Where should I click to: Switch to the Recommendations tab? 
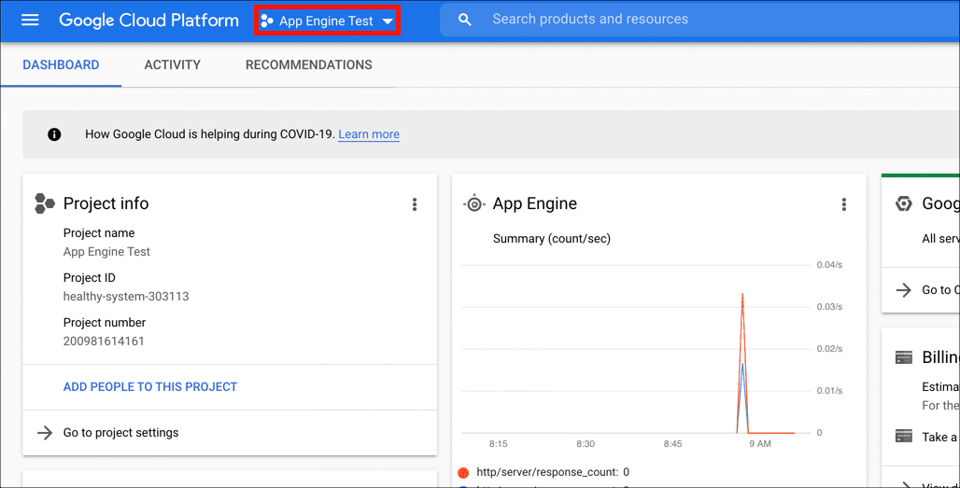click(308, 65)
